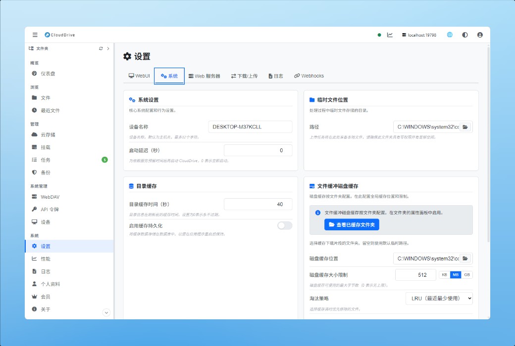
Task: Select KB size unit
Action: click(x=444, y=275)
